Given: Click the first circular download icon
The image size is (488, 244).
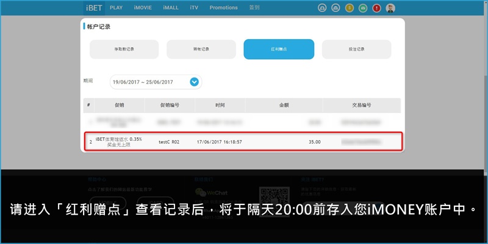Looking at the screenshot, I should (x=322, y=8).
